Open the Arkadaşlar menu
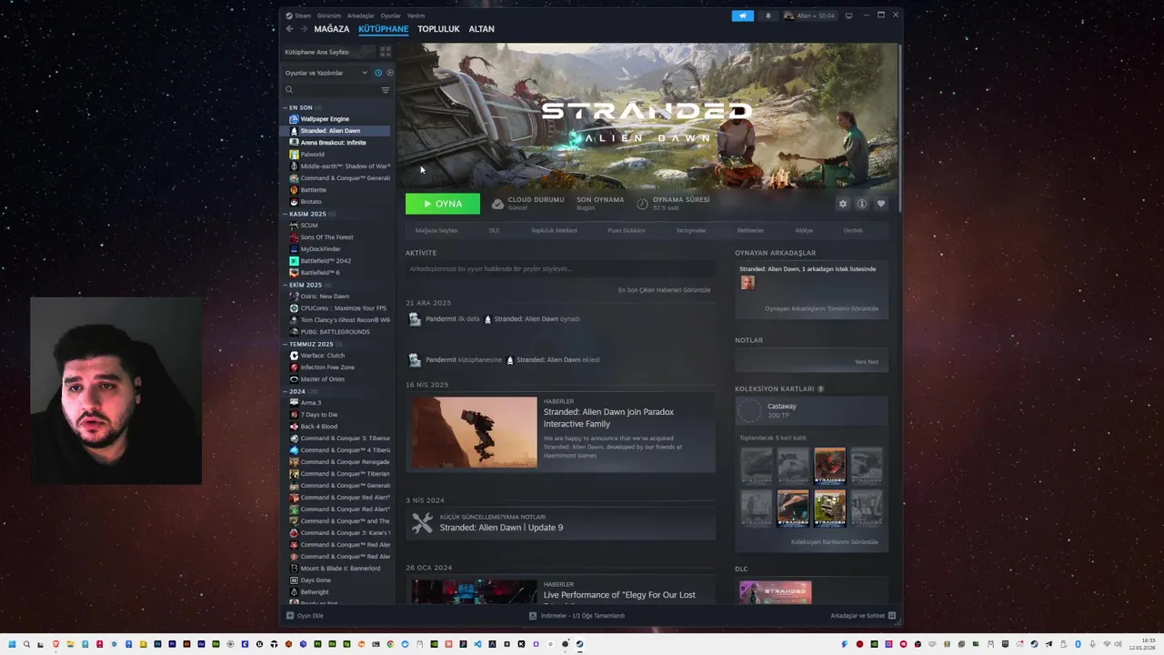Viewport: 1164px width, 655px height. [x=361, y=15]
